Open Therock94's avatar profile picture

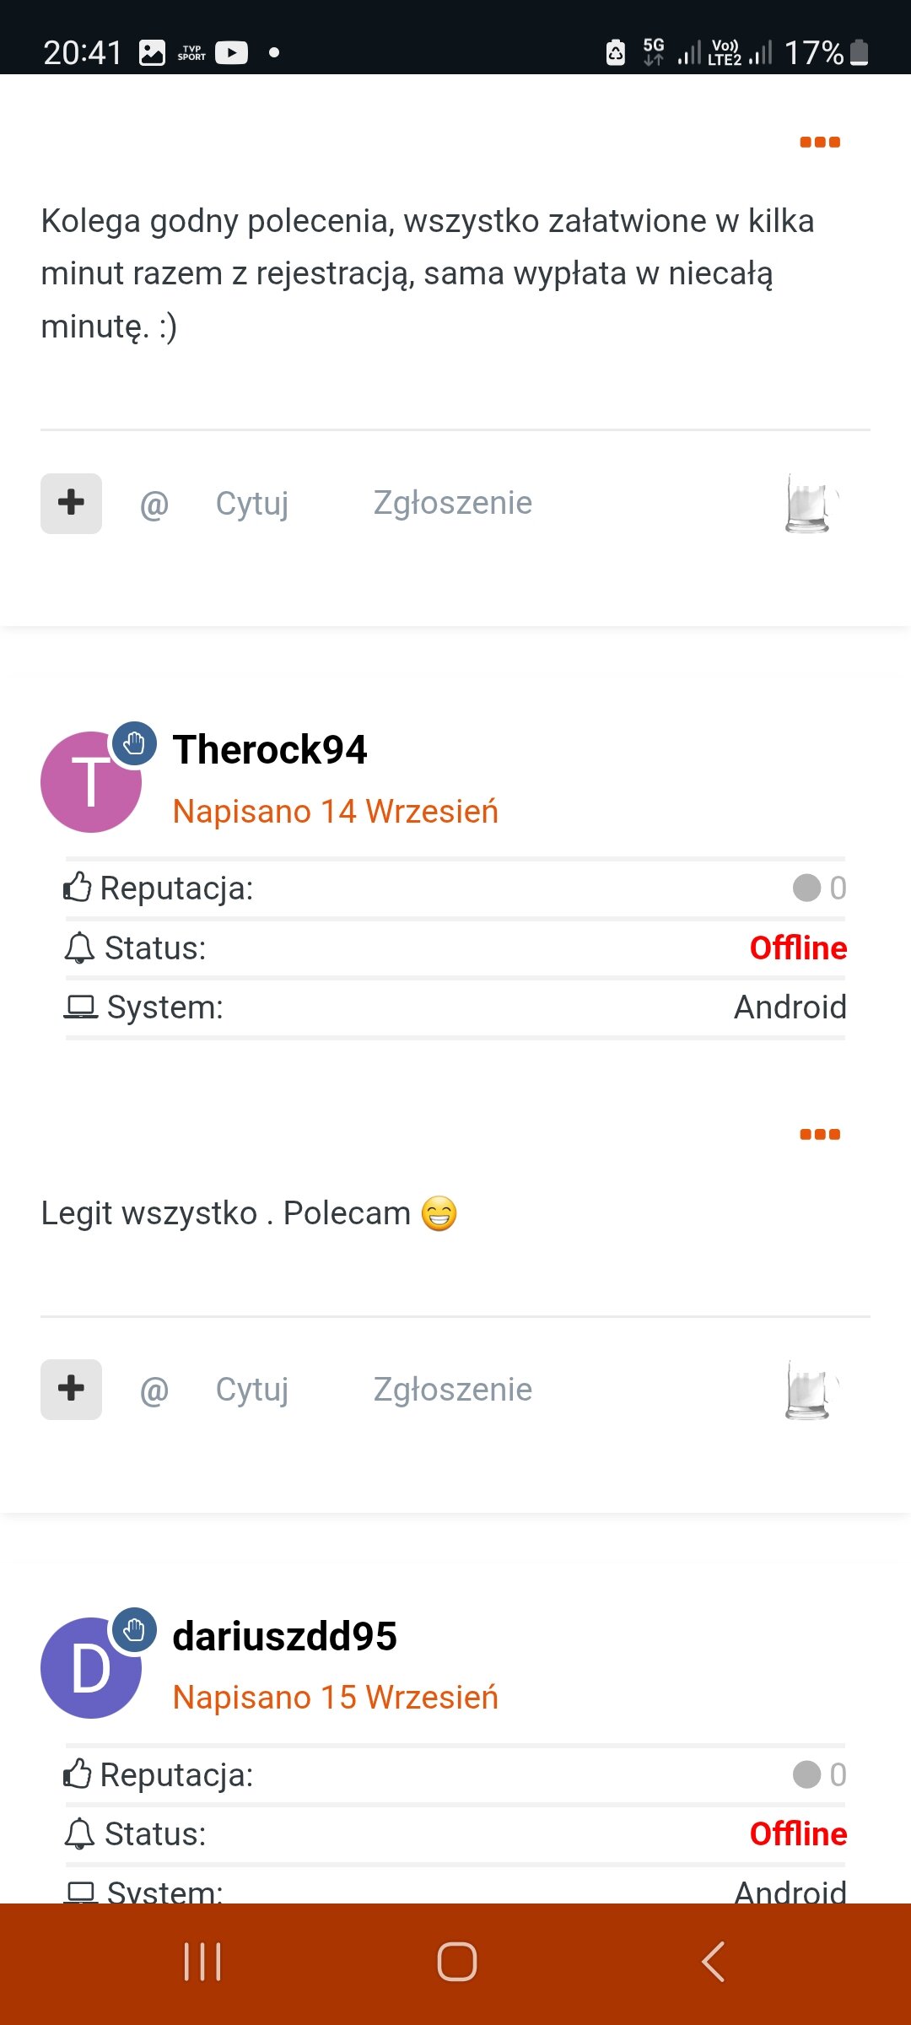click(91, 782)
